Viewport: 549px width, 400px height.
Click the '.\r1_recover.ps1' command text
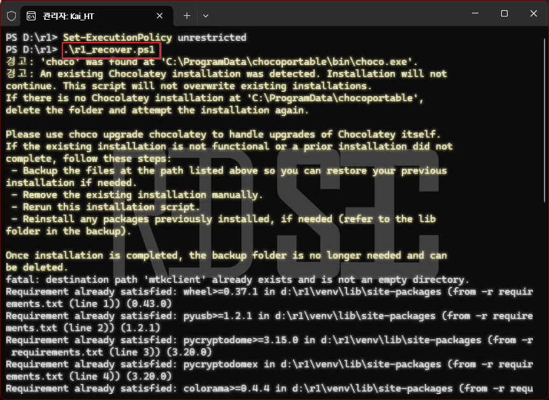pyautogui.click(x=109, y=50)
